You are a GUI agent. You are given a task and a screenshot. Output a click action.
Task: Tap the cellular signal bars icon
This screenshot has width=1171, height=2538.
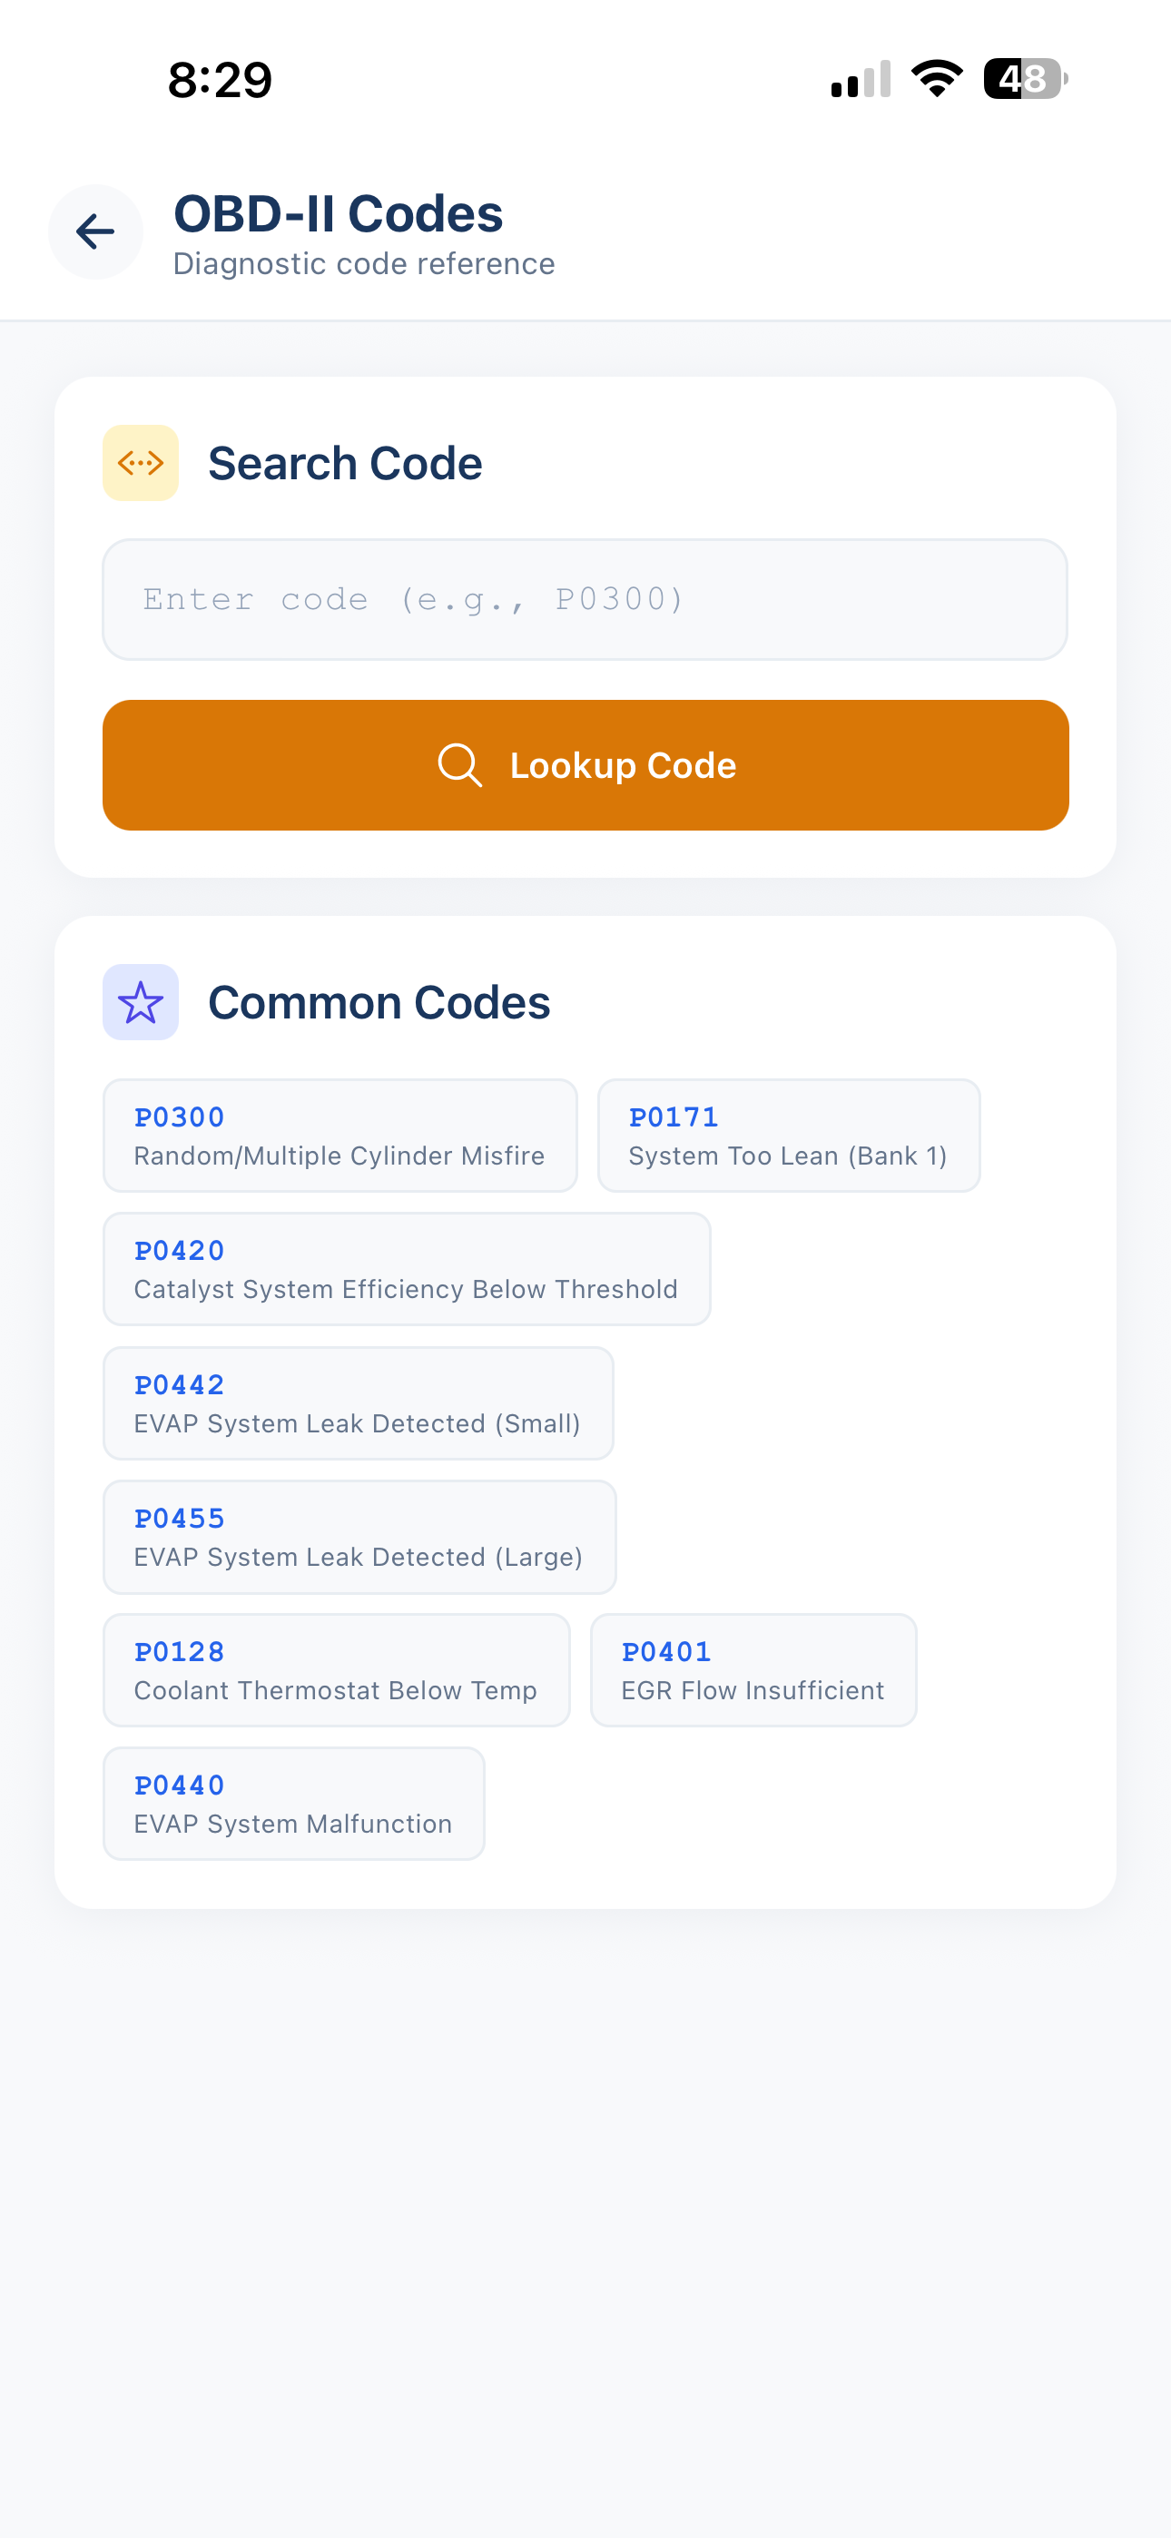[x=861, y=80]
